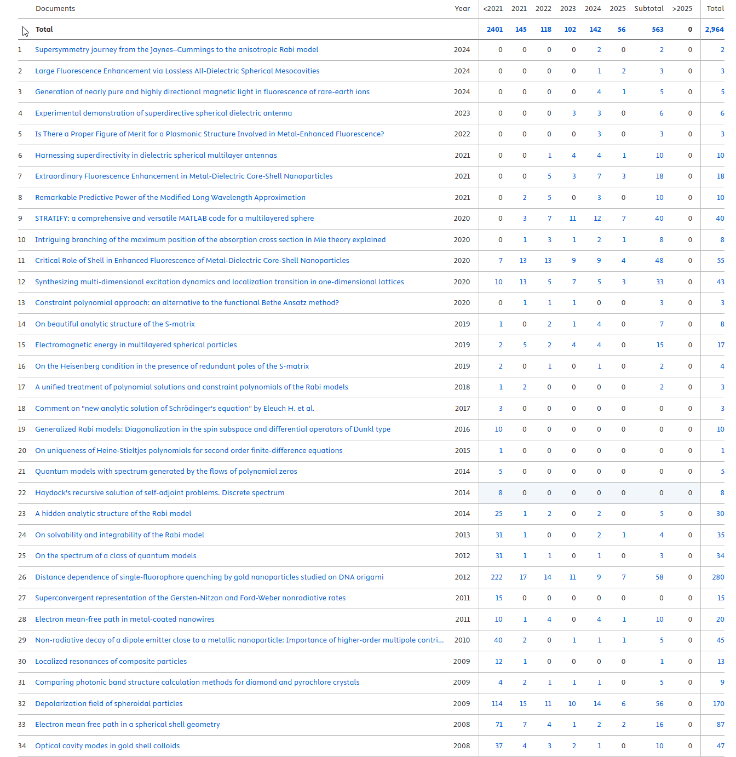736x757 pixels.
Task: Open 'Is There a Proper Figure of Merit' paper
Action: coord(209,134)
